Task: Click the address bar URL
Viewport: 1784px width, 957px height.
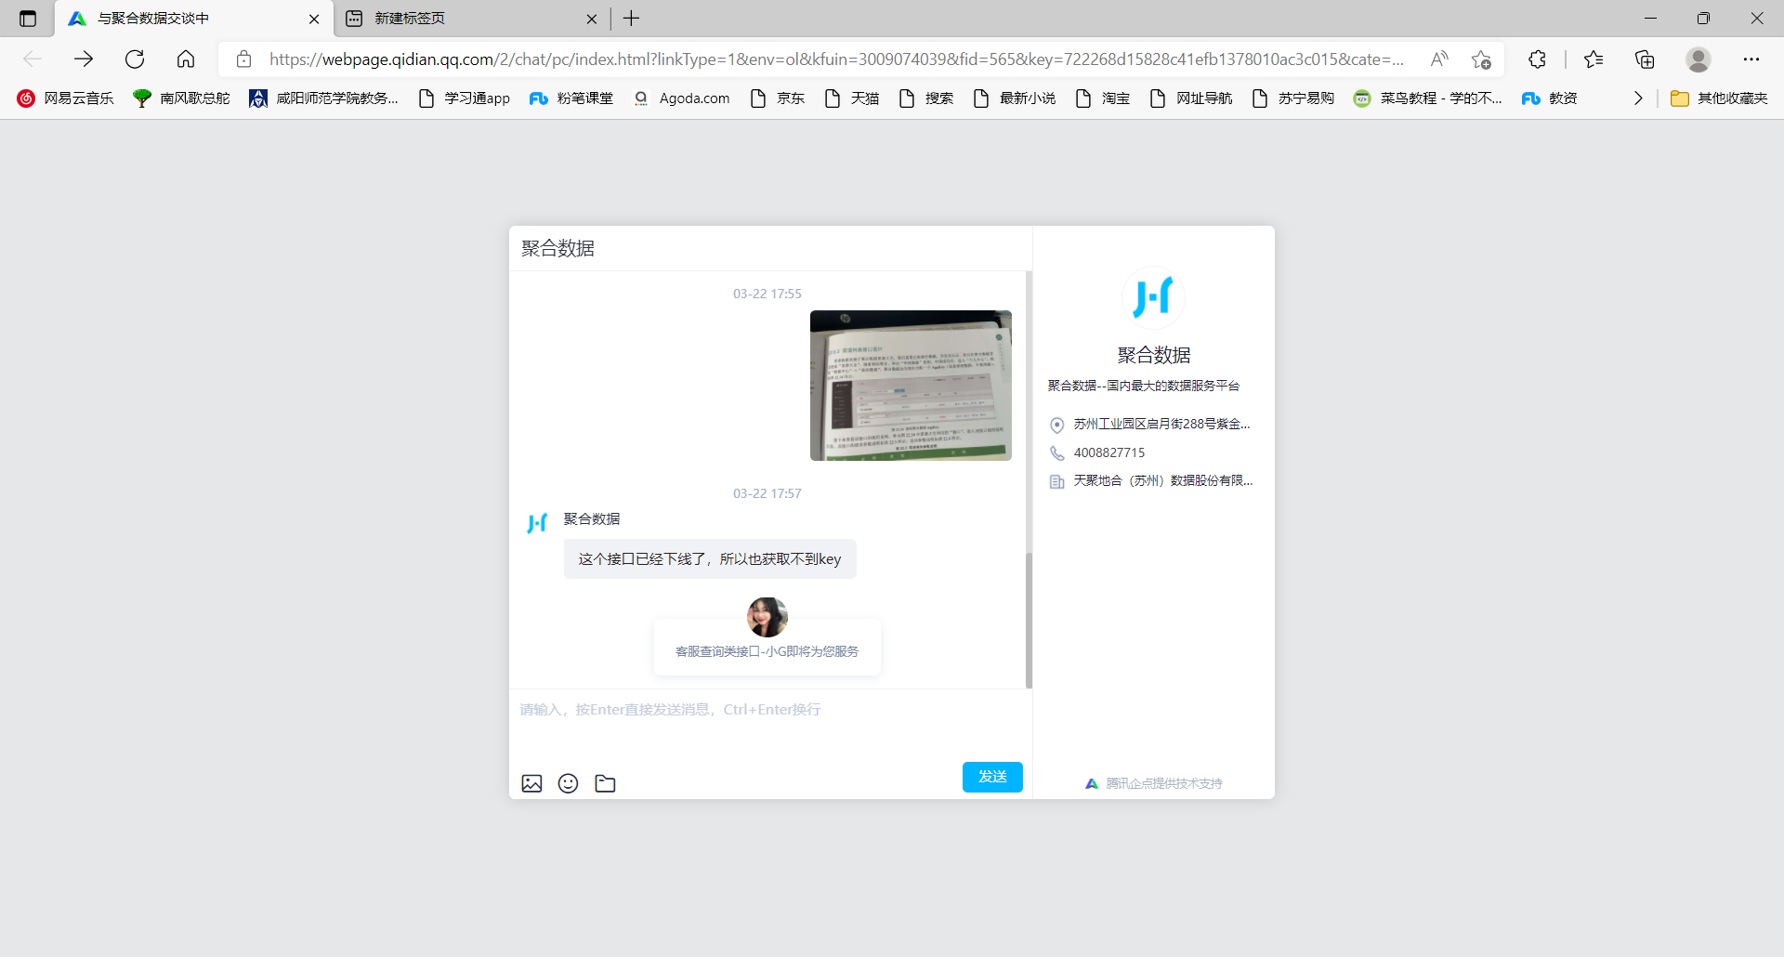Action: pyautogui.click(x=836, y=59)
